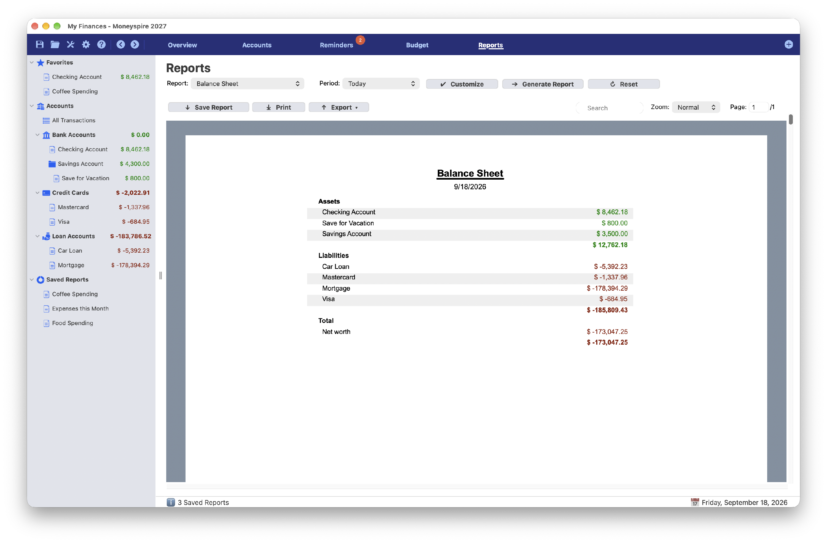Switch to the Accounts tab
This screenshot has width=827, height=543.
point(257,45)
